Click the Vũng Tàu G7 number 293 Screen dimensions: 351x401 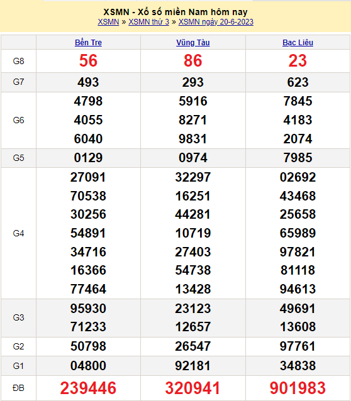pos(193,82)
